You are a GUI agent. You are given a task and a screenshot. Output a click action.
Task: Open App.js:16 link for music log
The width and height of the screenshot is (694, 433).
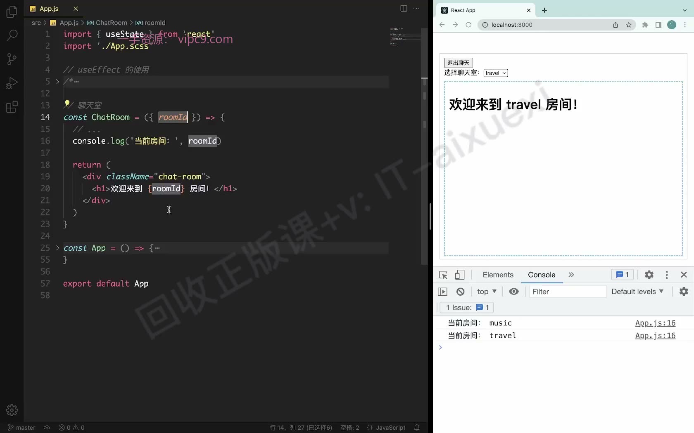click(655, 323)
